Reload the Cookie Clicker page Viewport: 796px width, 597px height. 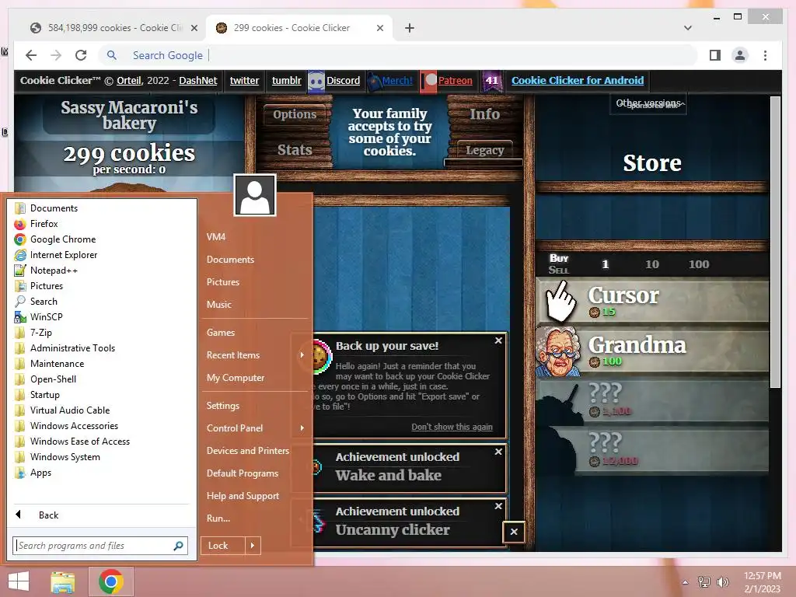point(81,55)
